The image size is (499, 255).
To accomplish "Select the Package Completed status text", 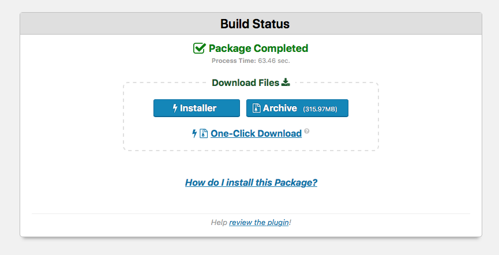I will (258, 48).
